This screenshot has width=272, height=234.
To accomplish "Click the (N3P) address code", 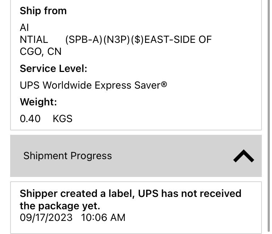I will 116,40.
